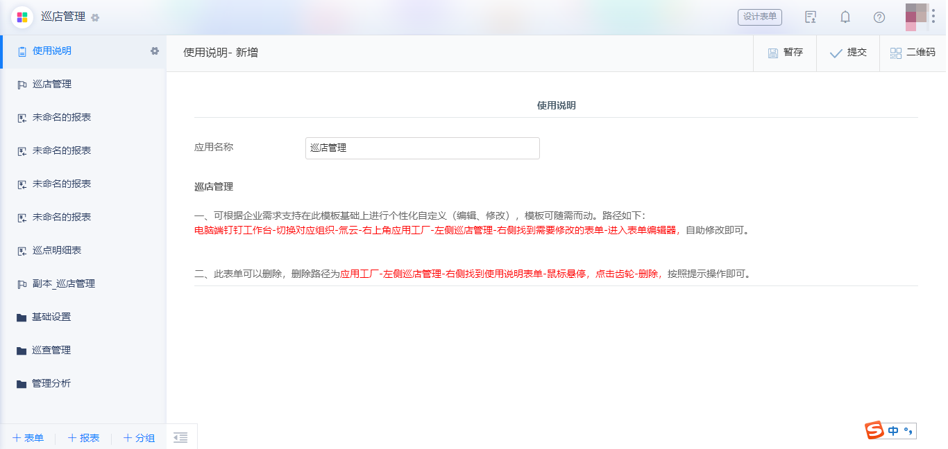Image resolution: width=948 pixels, height=449 pixels.
Task: Collapse the sidebar with the arrow icon
Action: point(180,437)
